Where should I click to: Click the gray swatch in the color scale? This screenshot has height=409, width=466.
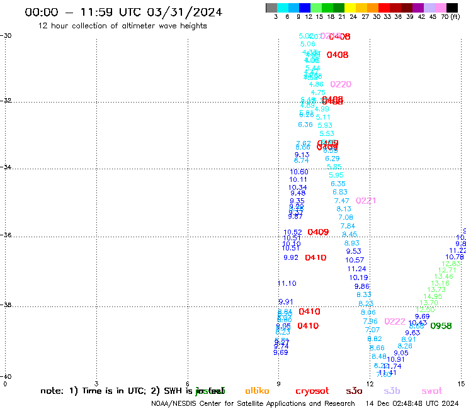click(271, 8)
